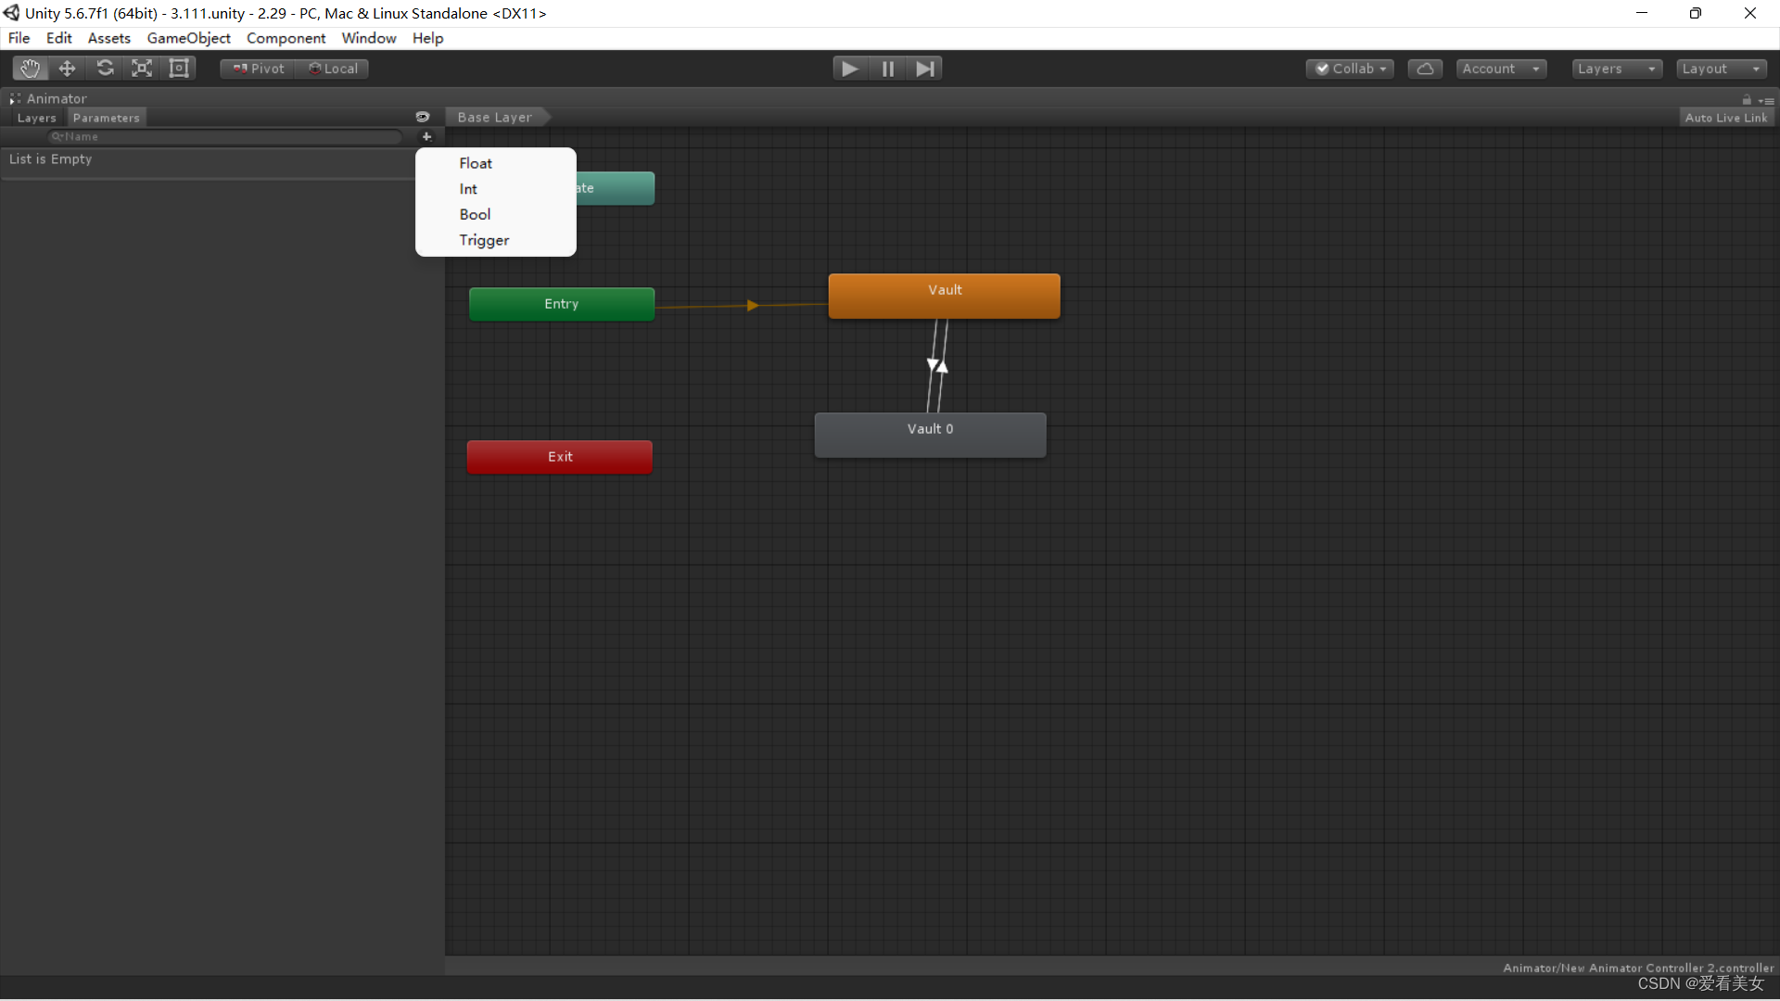1780x1001 pixels.
Task: Switch to the Layers tab
Action: point(37,118)
